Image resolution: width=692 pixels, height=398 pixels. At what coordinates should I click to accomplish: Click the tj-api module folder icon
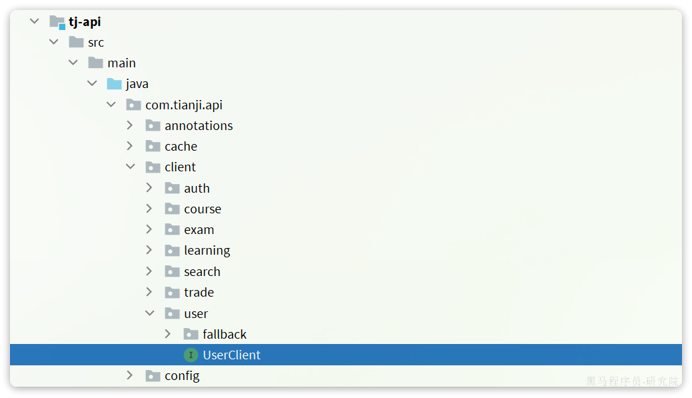[57, 21]
